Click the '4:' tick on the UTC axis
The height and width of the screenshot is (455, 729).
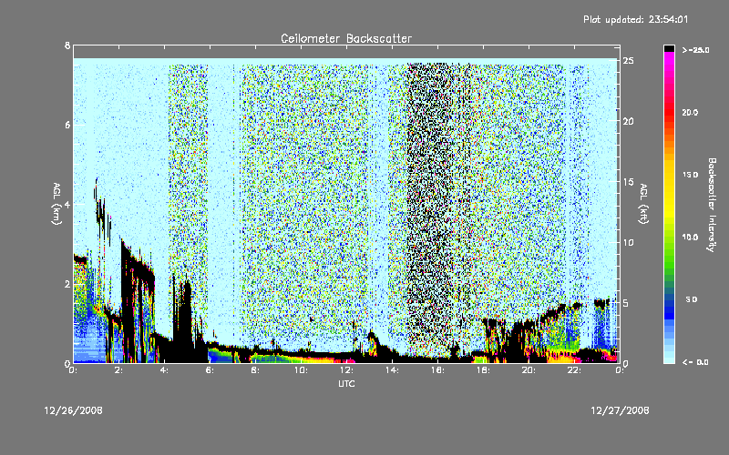tap(165, 370)
